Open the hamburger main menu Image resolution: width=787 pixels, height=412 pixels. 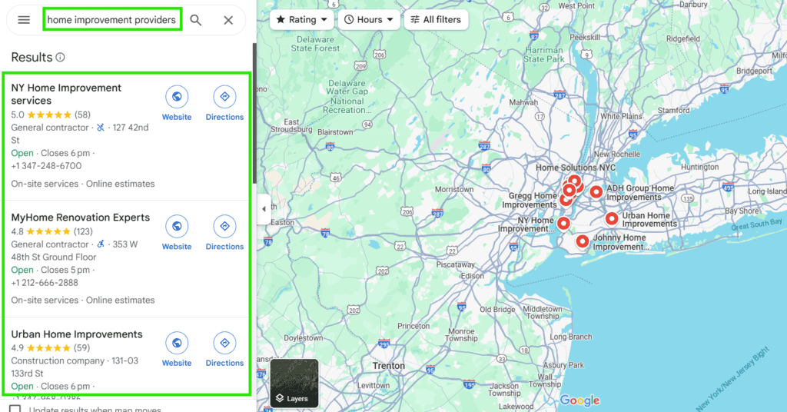24,20
